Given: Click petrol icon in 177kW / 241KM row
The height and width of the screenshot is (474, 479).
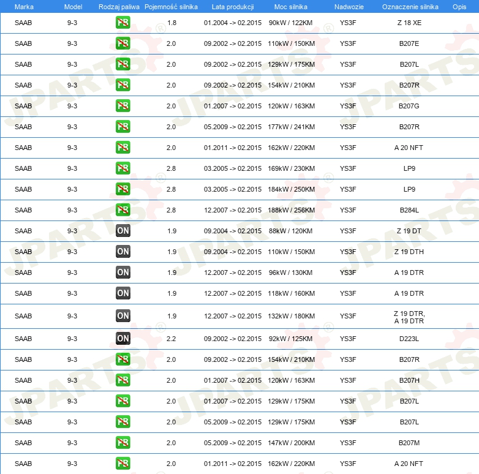Looking at the screenshot, I should [123, 127].
